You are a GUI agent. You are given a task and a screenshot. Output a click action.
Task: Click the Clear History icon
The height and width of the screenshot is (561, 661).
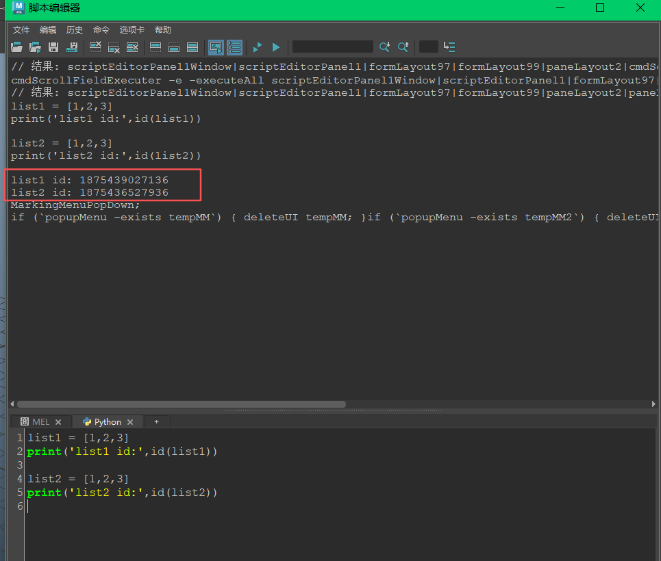pos(96,47)
